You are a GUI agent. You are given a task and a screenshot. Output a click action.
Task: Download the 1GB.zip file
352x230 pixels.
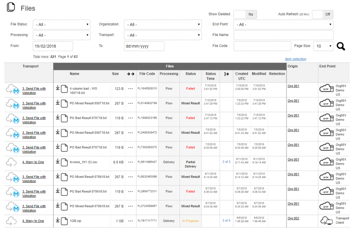pyautogui.click(x=58, y=220)
